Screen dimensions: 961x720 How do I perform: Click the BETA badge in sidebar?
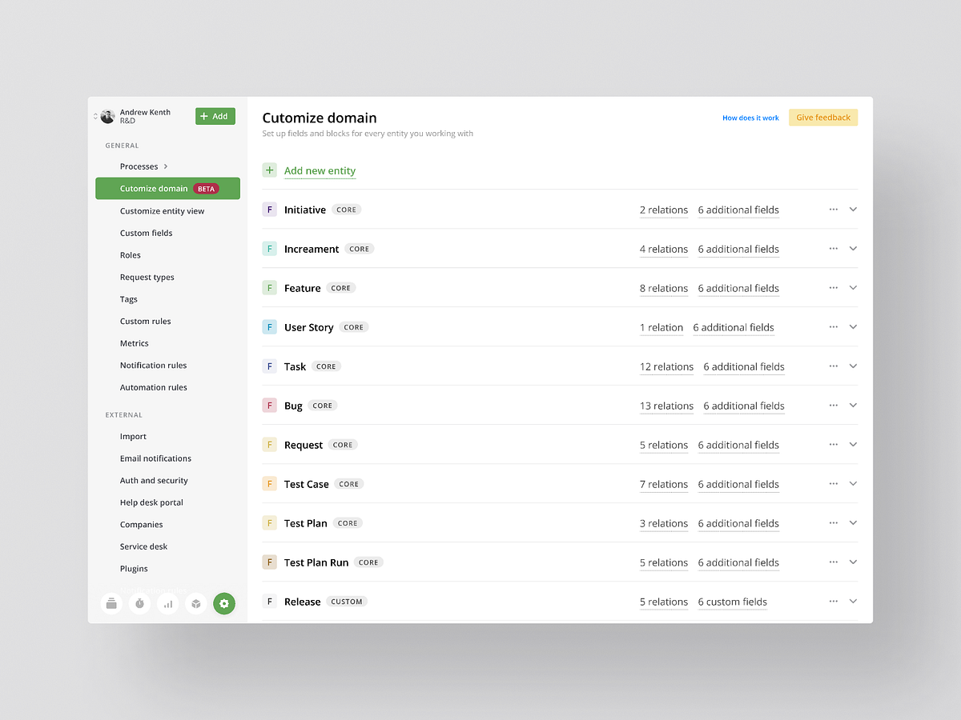(x=206, y=189)
